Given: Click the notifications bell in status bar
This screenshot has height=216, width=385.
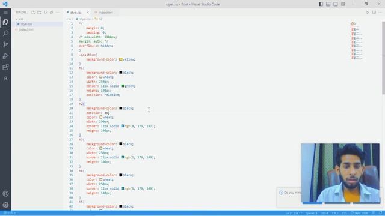Looking at the screenshot, I should [x=381, y=214].
